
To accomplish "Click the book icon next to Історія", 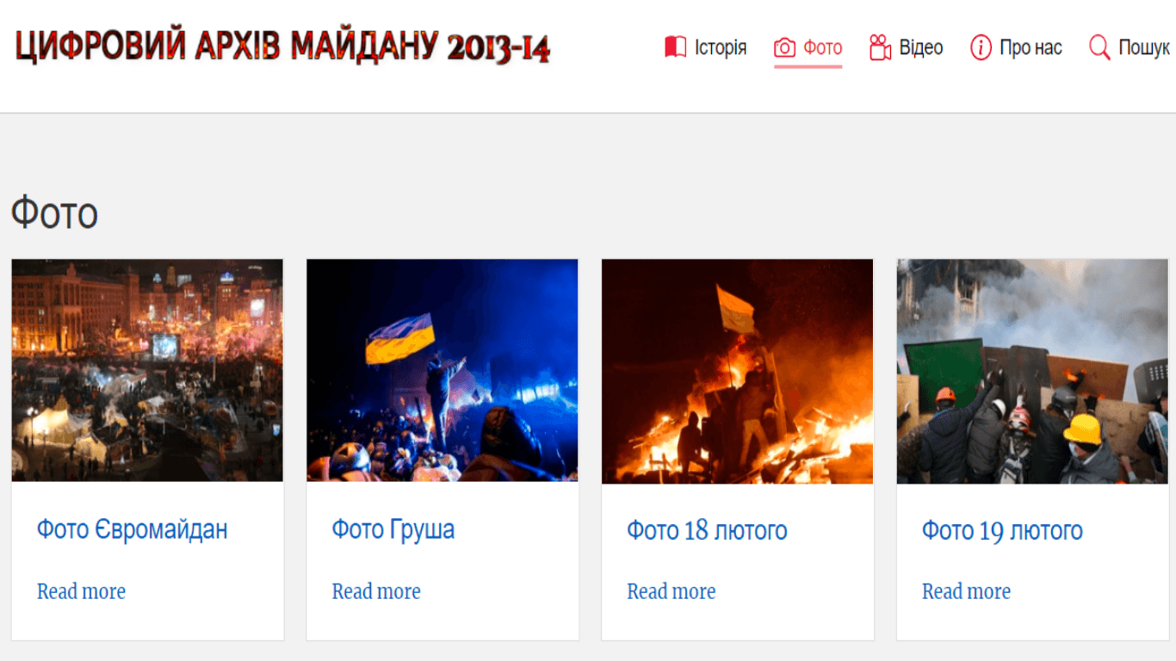I will point(675,47).
